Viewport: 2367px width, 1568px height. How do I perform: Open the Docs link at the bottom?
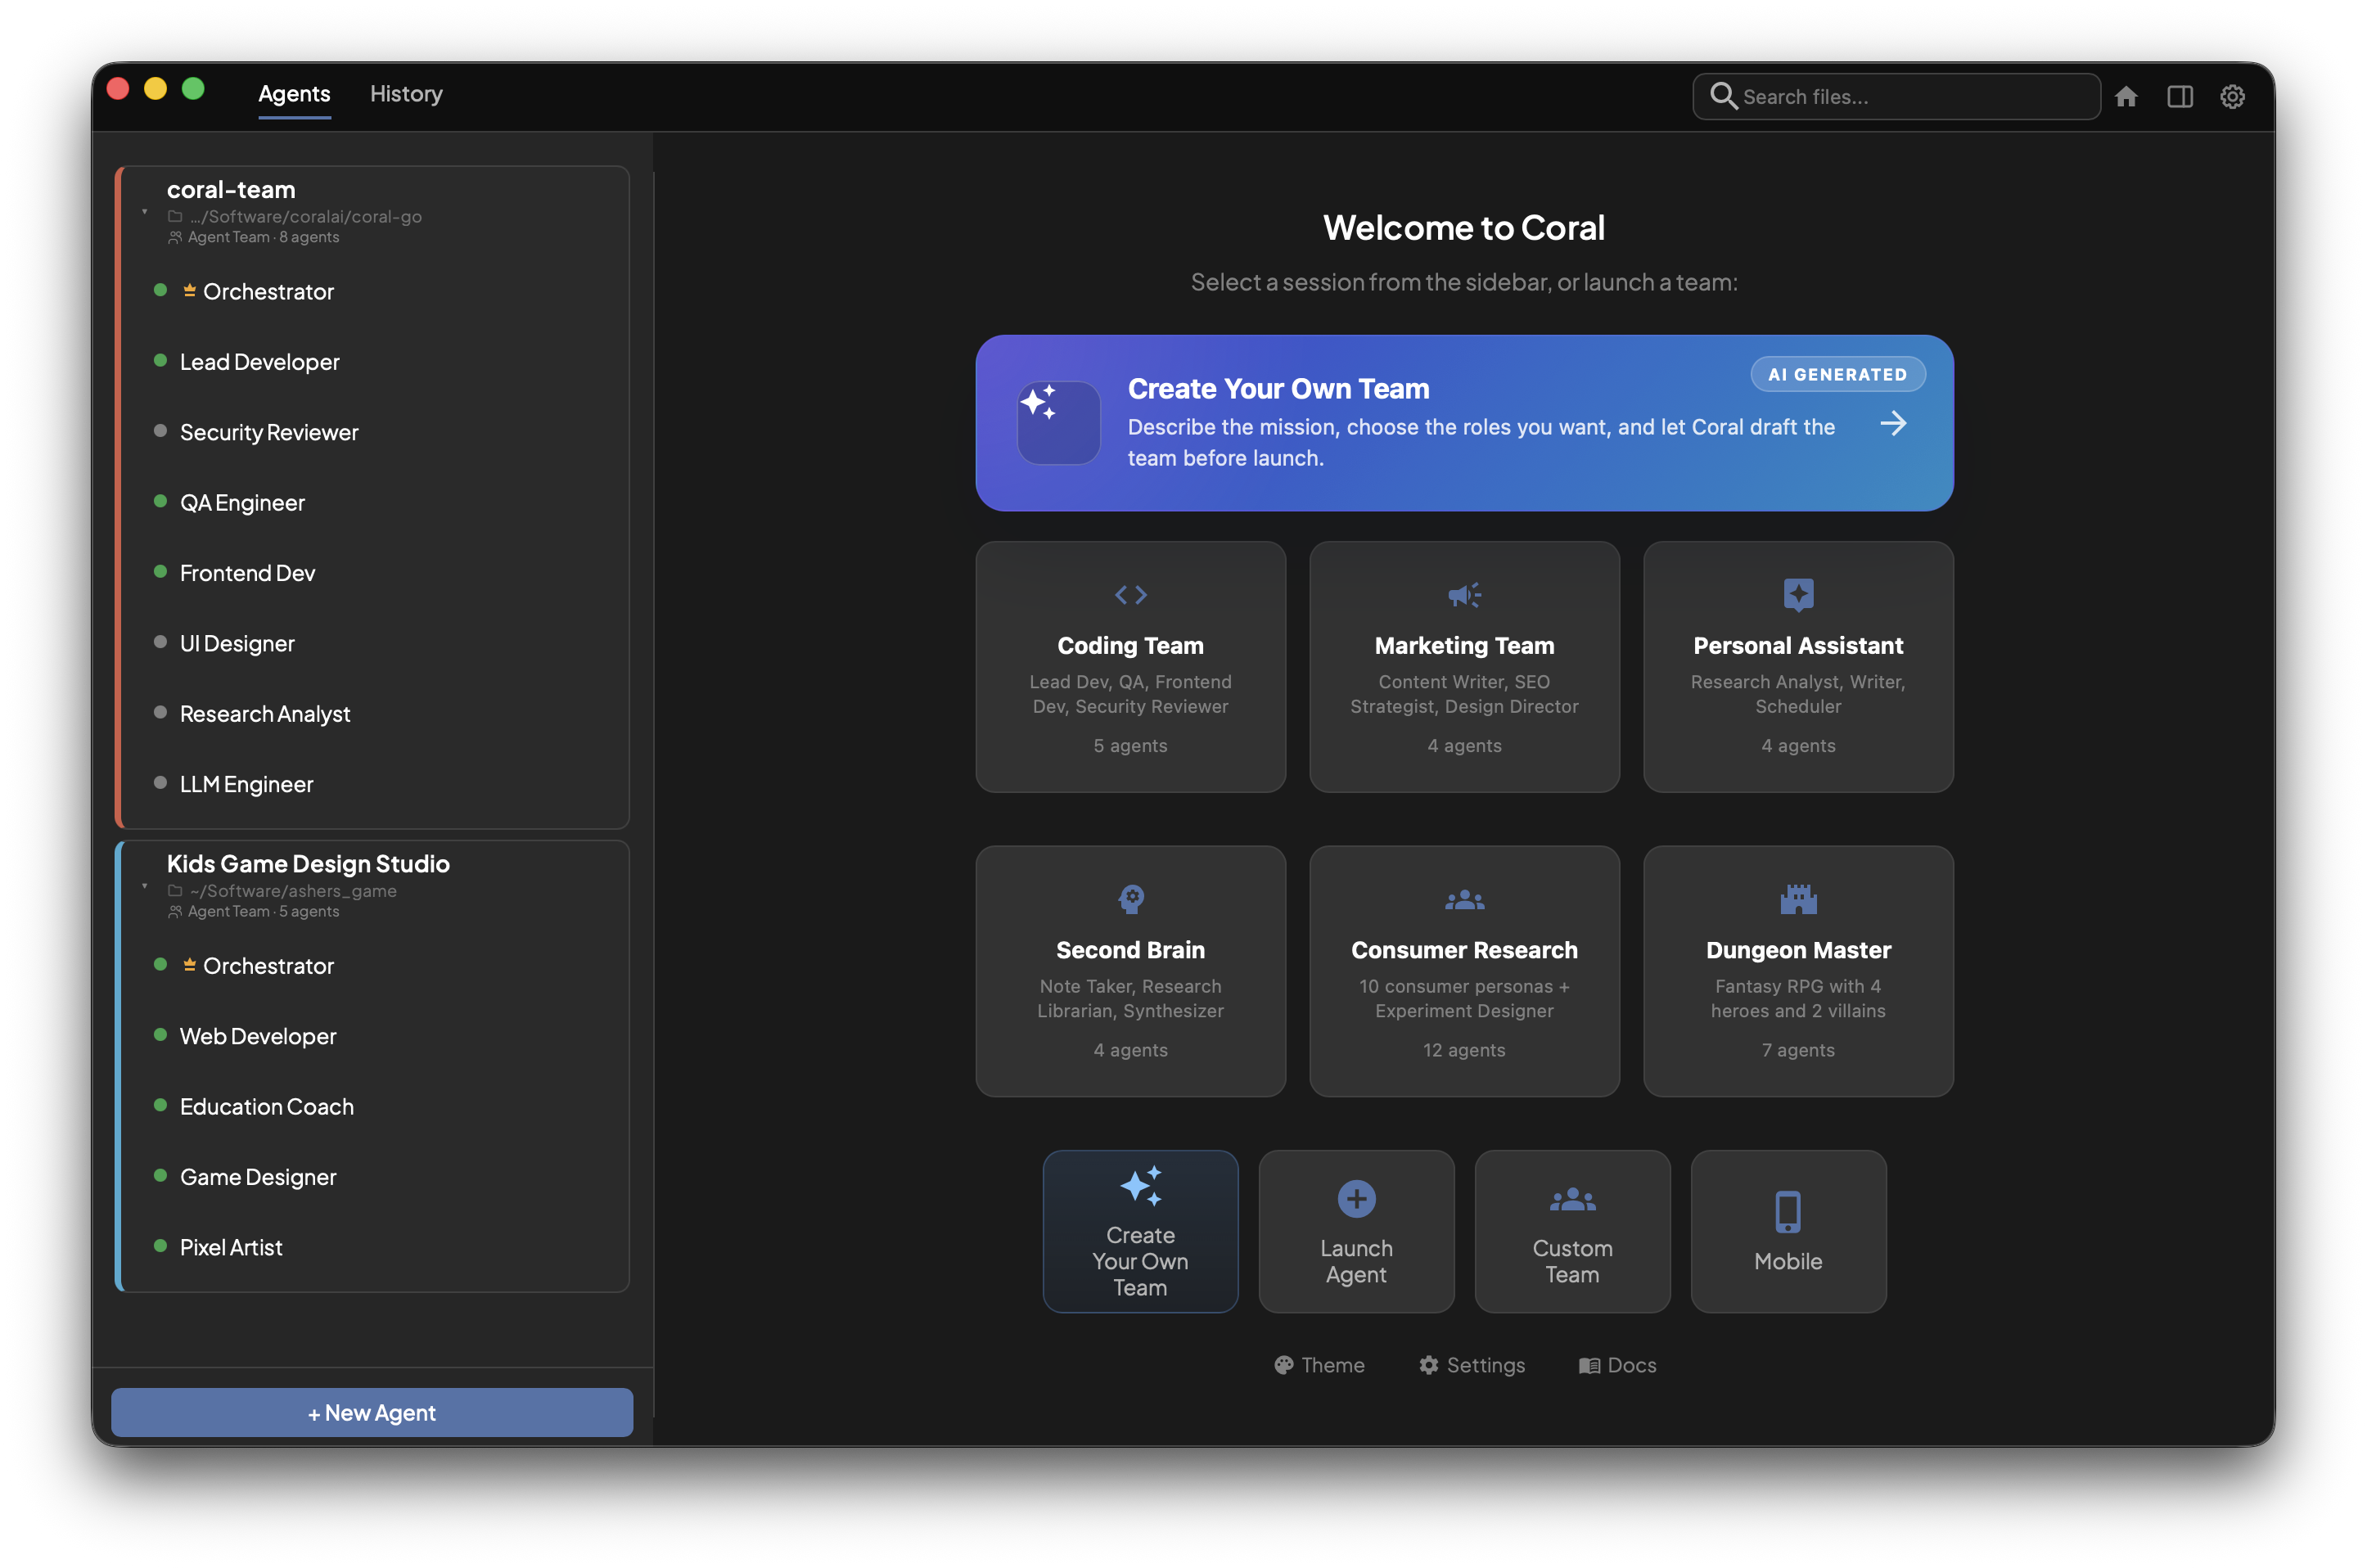[x=1616, y=1365]
